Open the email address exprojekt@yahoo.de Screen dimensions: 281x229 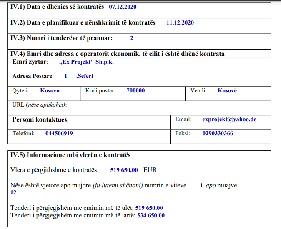(229, 119)
